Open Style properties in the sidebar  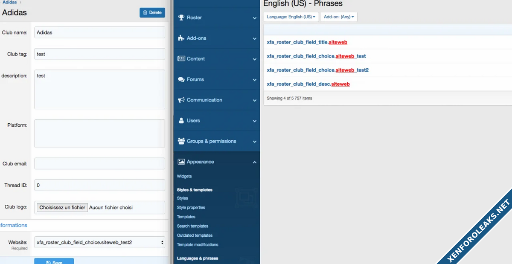click(x=191, y=207)
